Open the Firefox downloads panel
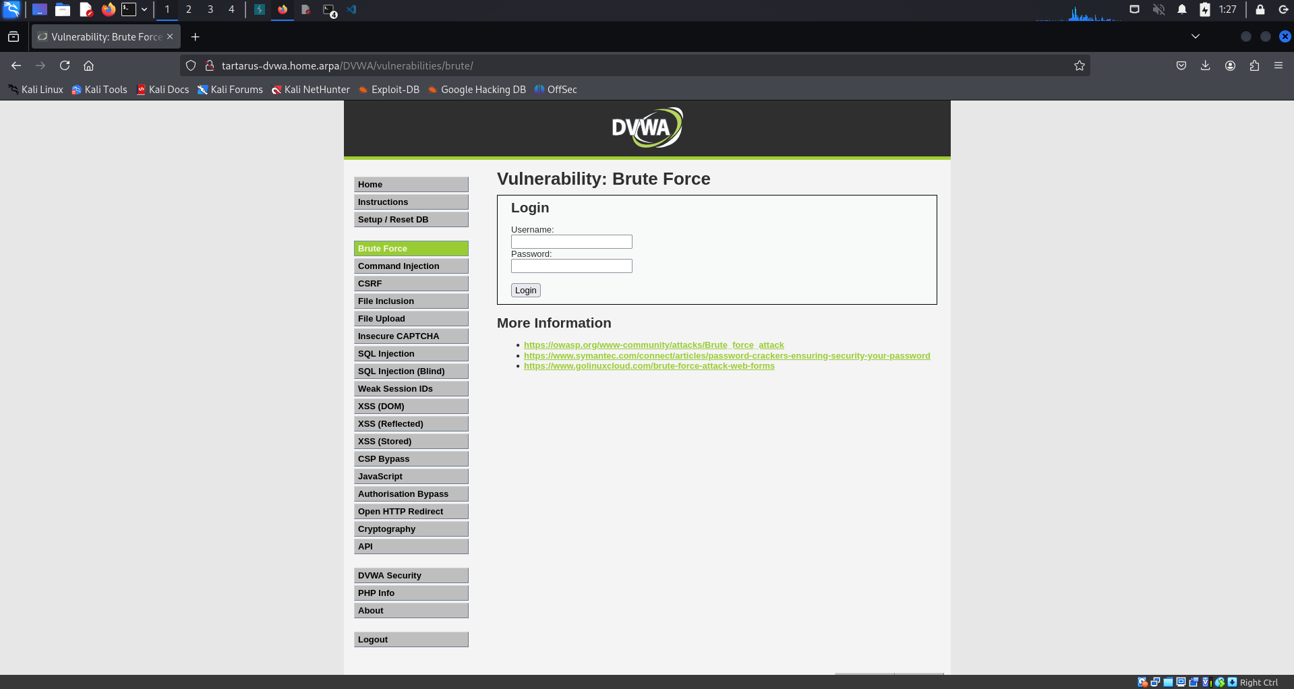This screenshot has height=689, width=1294. pos(1205,65)
